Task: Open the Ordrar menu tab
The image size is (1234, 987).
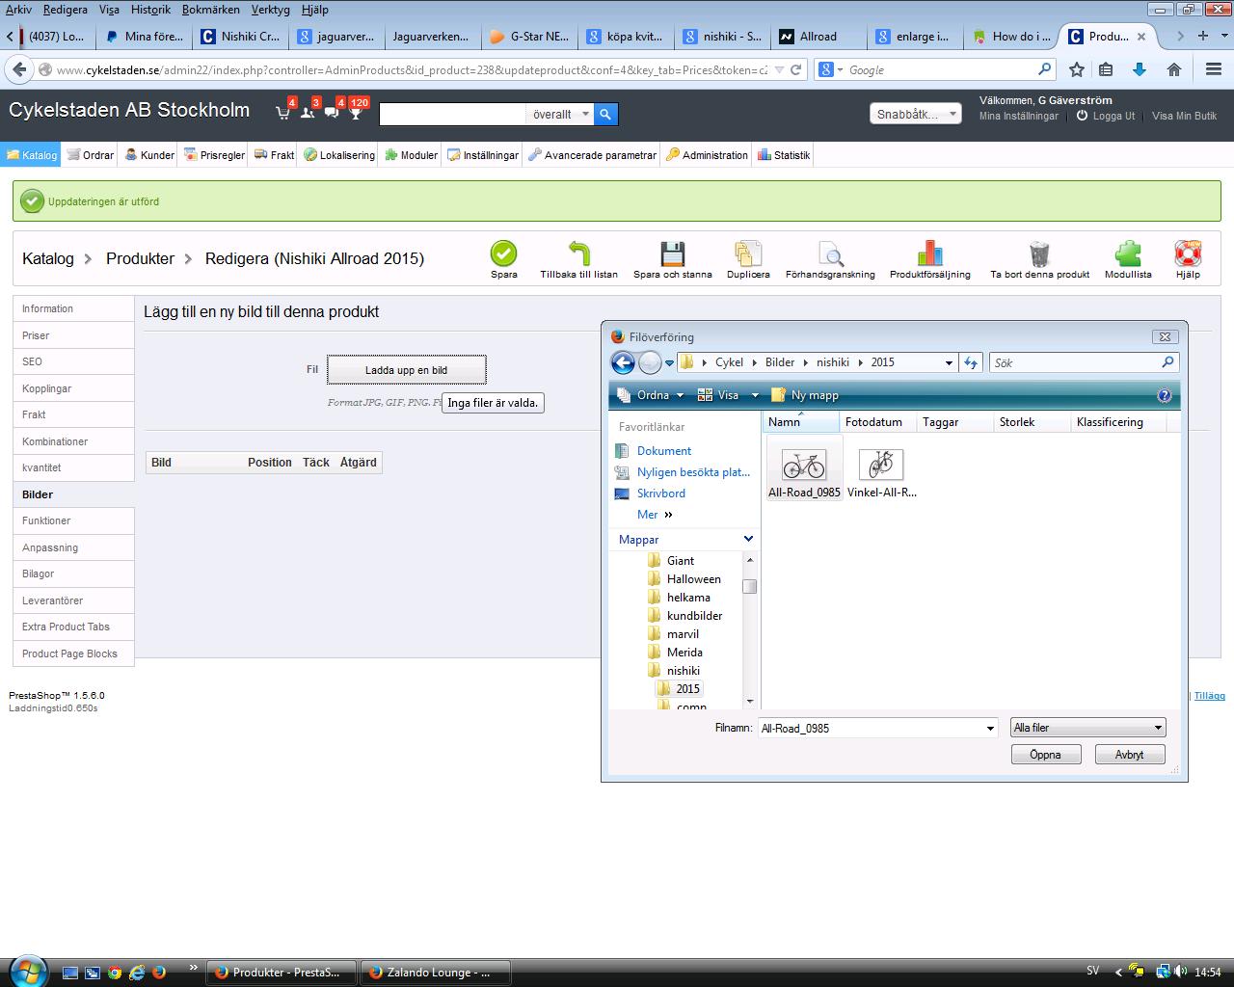Action: (91, 155)
